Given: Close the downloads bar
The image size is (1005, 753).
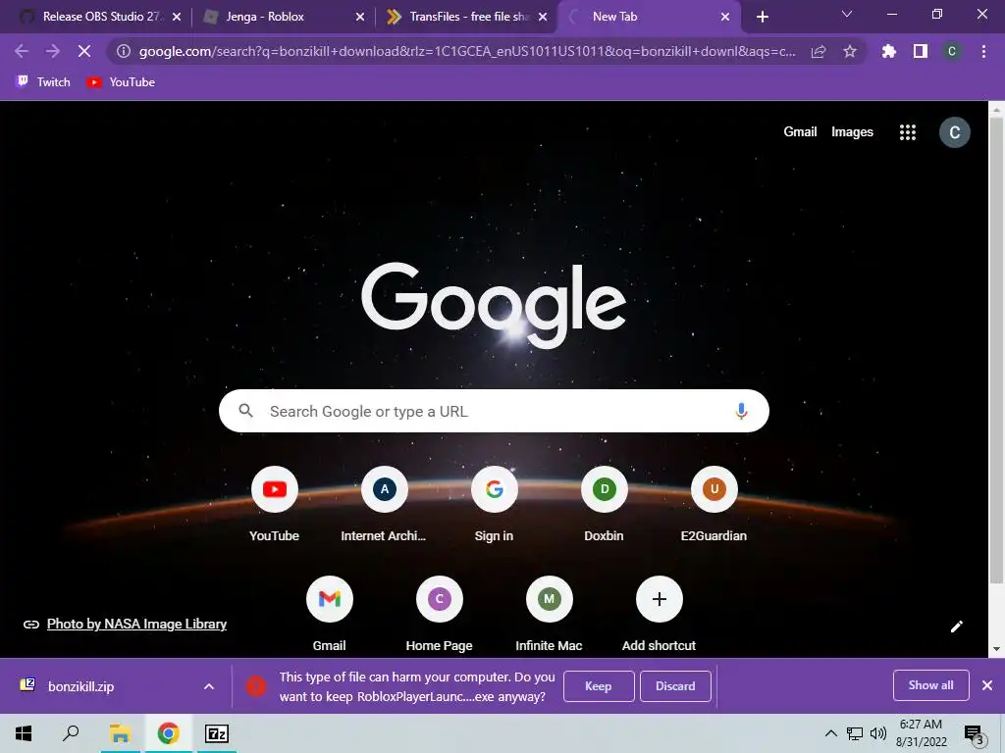Looking at the screenshot, I should pyautogui.click(x=987, y=685).
